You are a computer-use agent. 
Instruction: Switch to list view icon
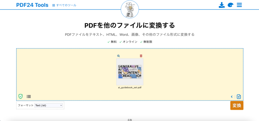click(x=29, y=97)
